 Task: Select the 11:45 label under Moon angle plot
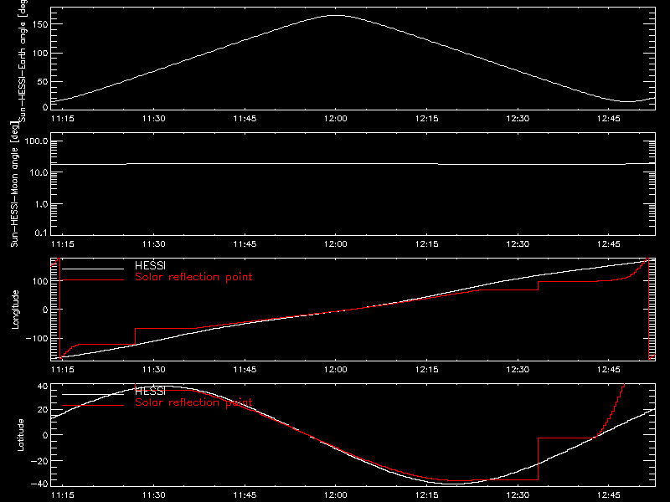coord(245,244)
